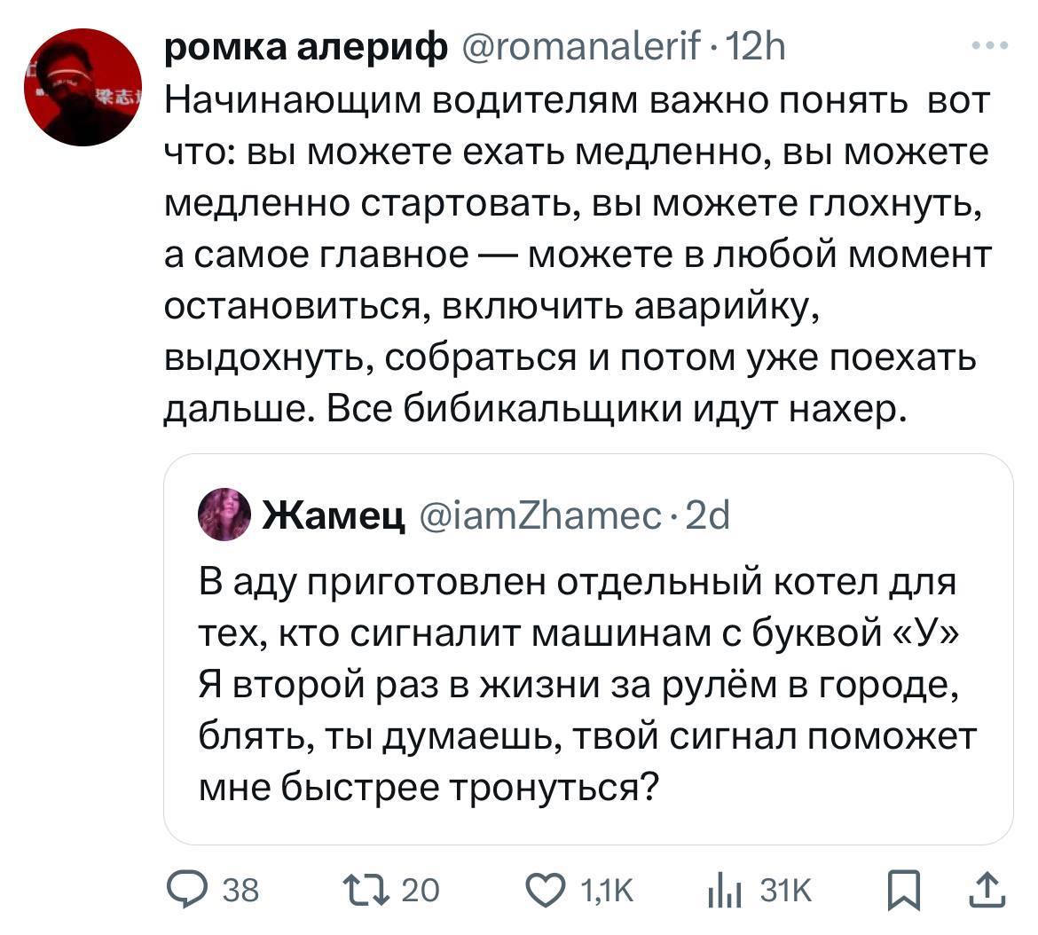Open view analytics bar chart icon

pos(725,890)
